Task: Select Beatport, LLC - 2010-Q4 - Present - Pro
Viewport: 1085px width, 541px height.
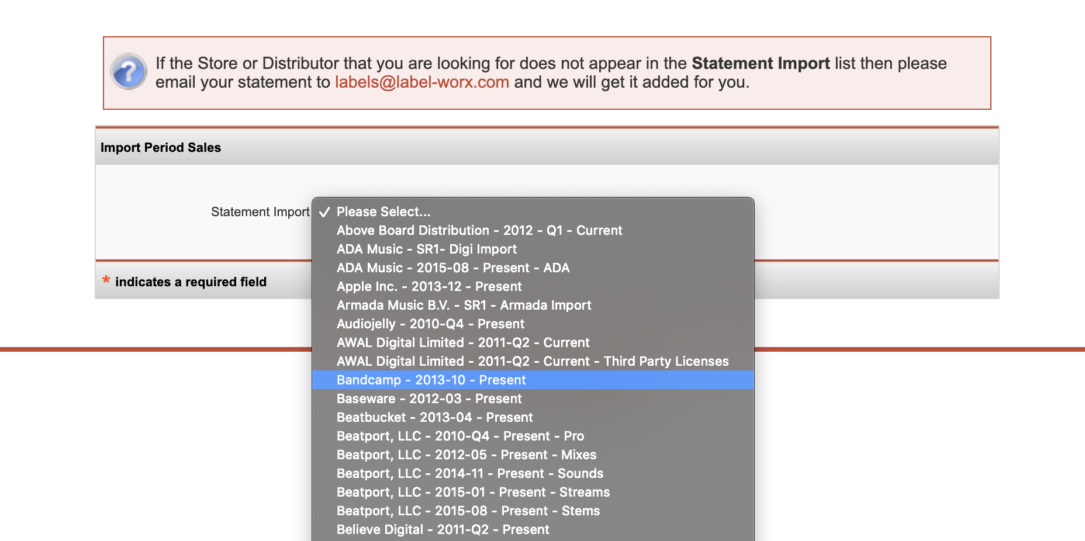Action: (x=533, y=436)
